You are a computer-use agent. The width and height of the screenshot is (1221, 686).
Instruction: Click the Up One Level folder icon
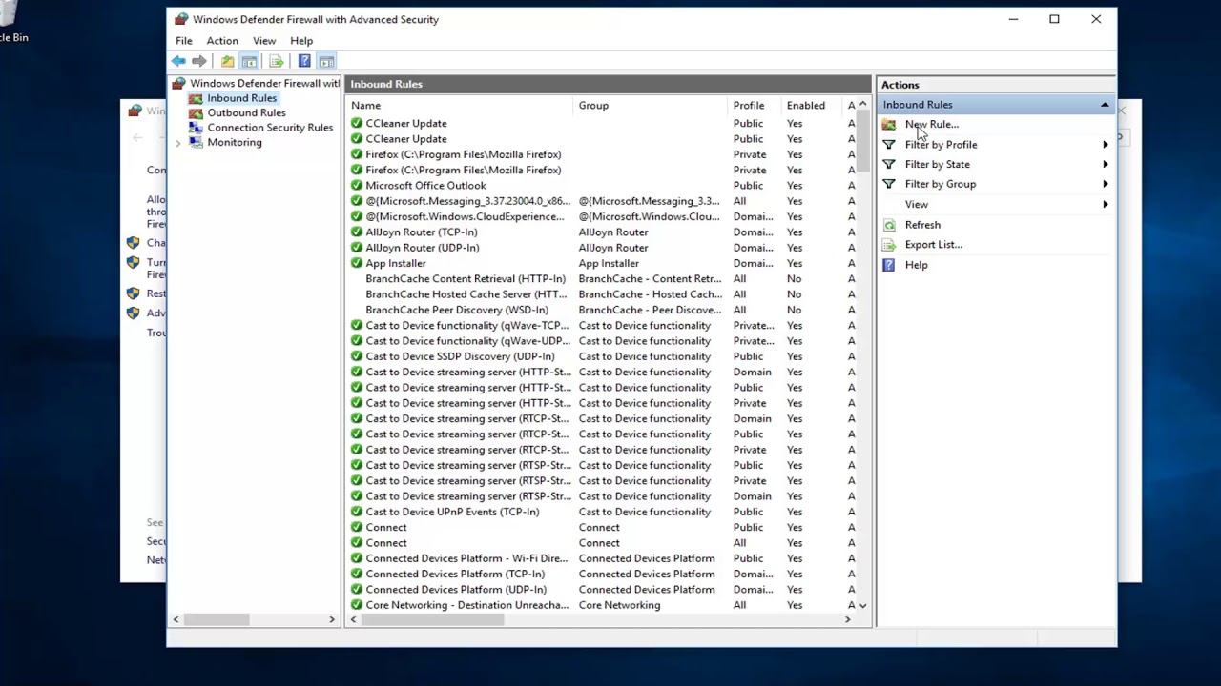click(x=227, y=61)
